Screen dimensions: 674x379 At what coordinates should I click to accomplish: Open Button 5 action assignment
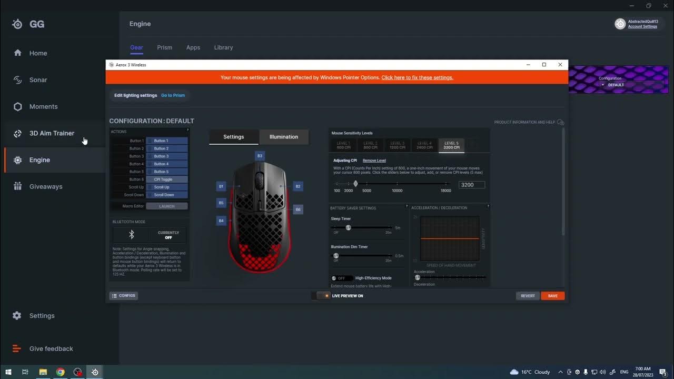pyautogui.click(x=167, y=172)
